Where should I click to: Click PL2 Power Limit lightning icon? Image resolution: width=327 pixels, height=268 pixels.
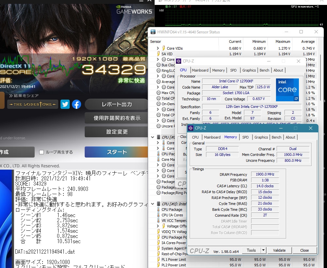pyautogui.click(x=159, y=265)
